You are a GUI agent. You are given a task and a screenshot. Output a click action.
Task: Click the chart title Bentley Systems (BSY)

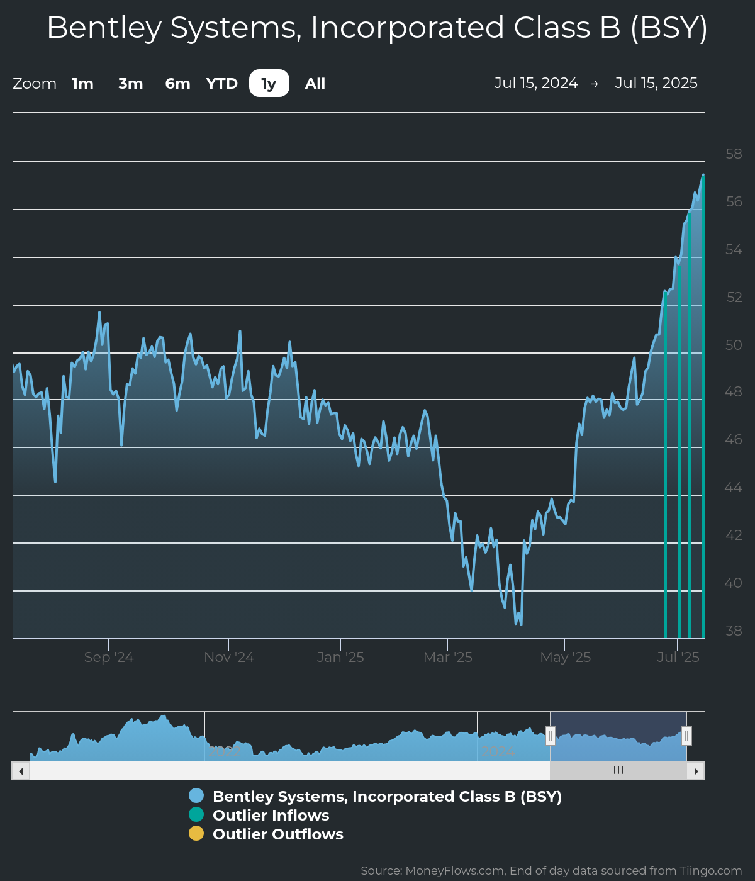377,28
